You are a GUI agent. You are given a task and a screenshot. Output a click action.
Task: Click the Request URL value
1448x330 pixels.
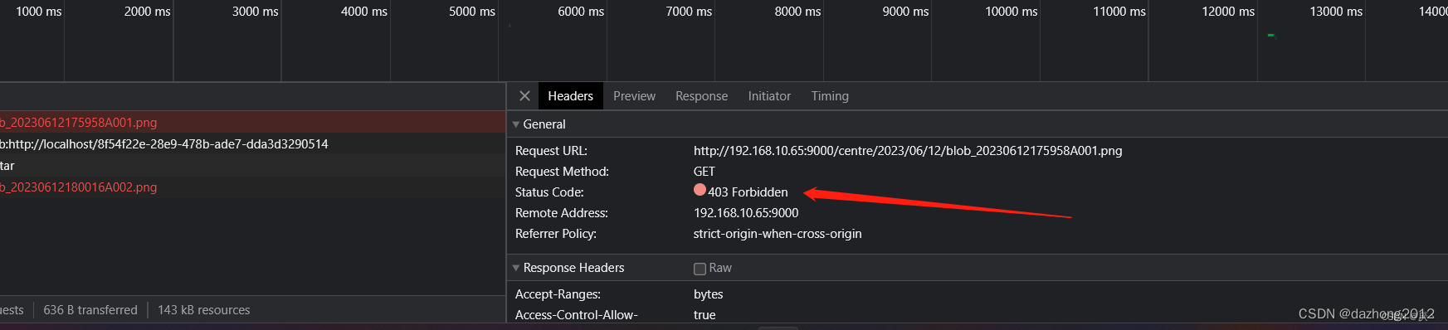tap(908, 151)
